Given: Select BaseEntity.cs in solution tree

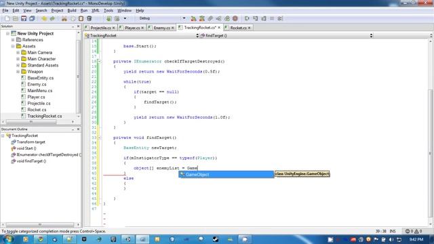Looking at the screenshot, I should pyautogui.click(x=41, y=78).
